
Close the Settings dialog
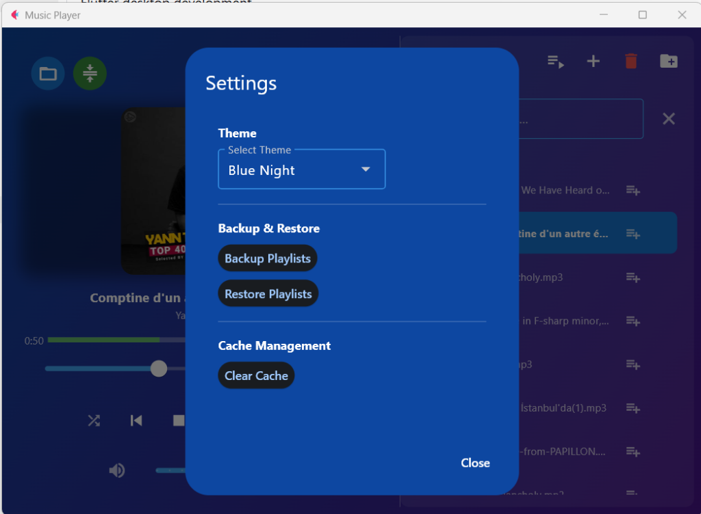tap(475, 463)
